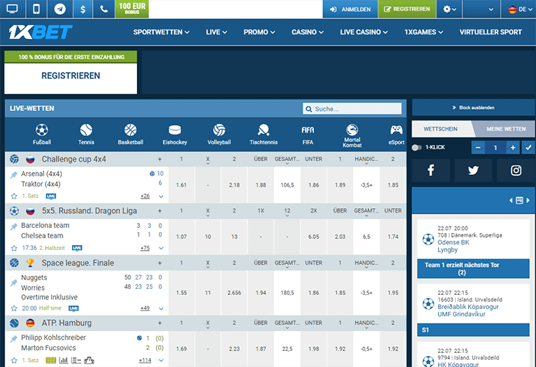Pin the Barcelona team match

pyautogui.click(x=14, y=227)
